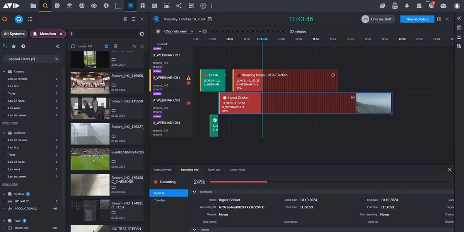Collapse the Type filter group
The image size is (464, 232).
[4, 221]
